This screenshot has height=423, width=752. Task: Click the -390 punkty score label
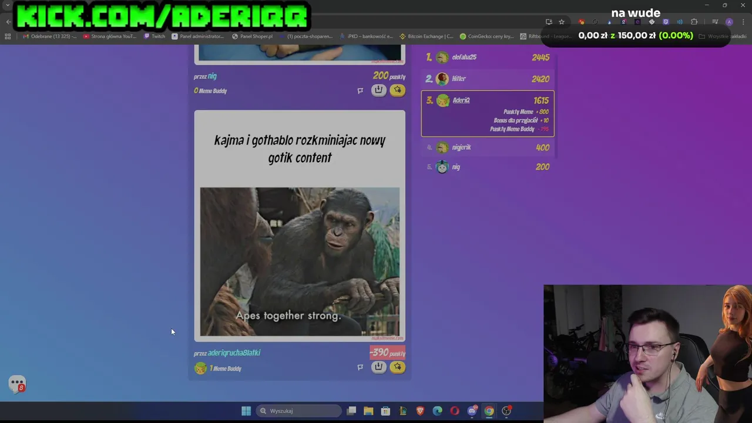tap(388, 353)
